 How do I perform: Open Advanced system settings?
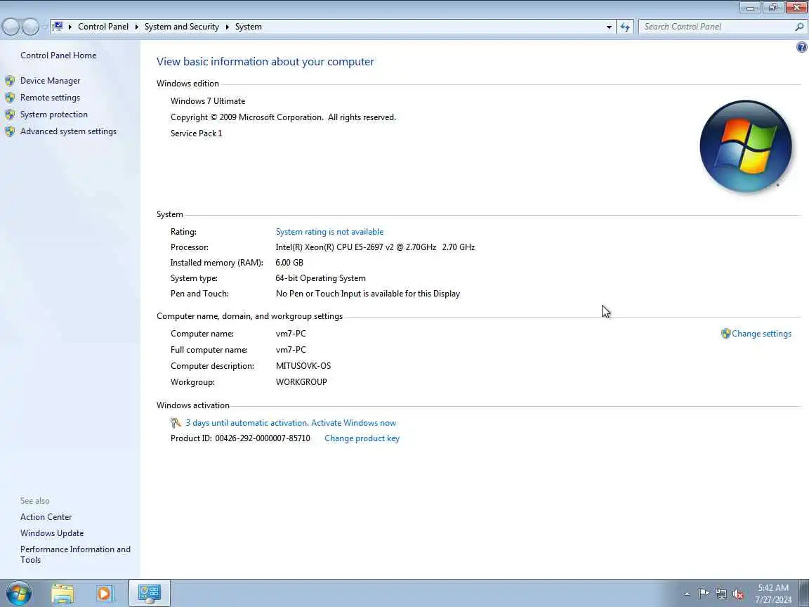click(x=68, y=131)
